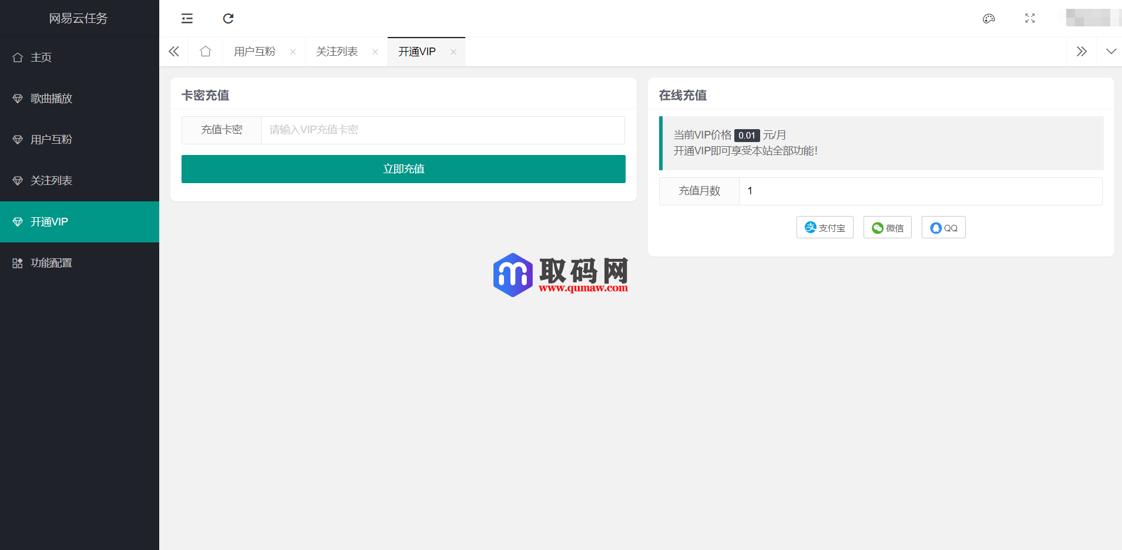Click the 在线充值 card heading

point(683,95)
